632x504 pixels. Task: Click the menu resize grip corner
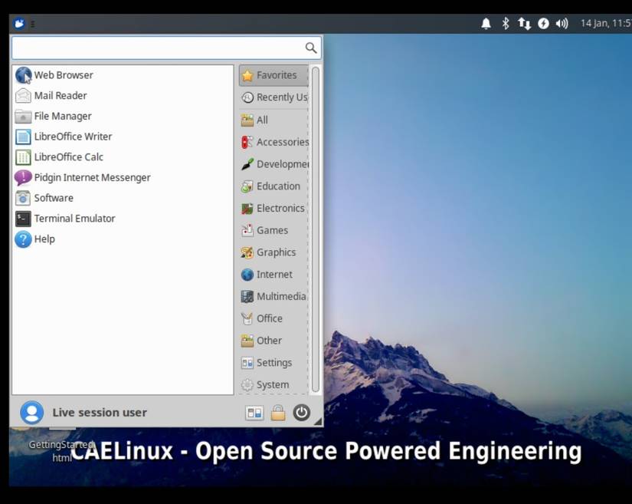tap(318, 421)
